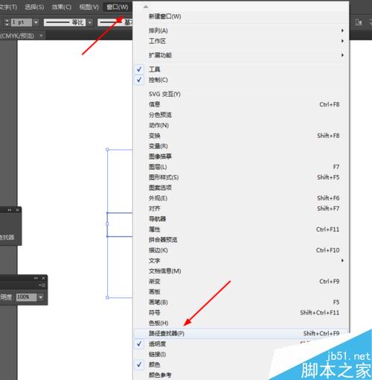The image size is (372, 380).
Task: Collapse the transparency floating panel
Action: click(36, 278)
